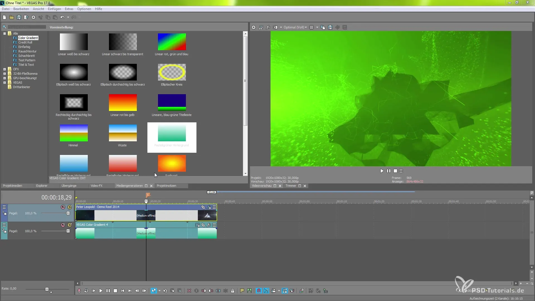Show preview overlays grid icon
535x301 pixels.
pyautogui.click(x=312, y=27)
